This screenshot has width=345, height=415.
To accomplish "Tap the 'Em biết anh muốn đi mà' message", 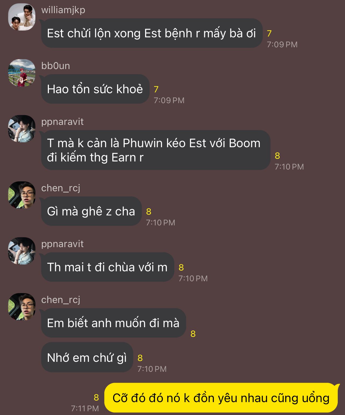I will [x=113, y=323].
